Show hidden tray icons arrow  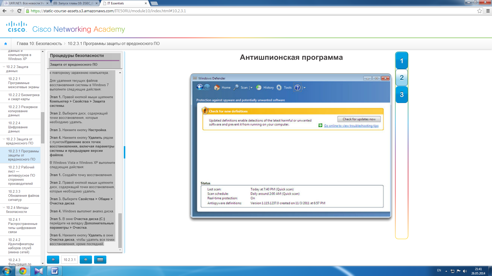click(446, 271)
